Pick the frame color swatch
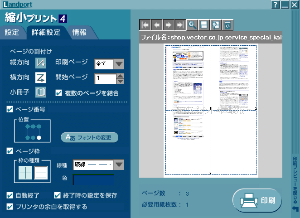300x218 pixels. pyautogui.click(x=93, y=179)
